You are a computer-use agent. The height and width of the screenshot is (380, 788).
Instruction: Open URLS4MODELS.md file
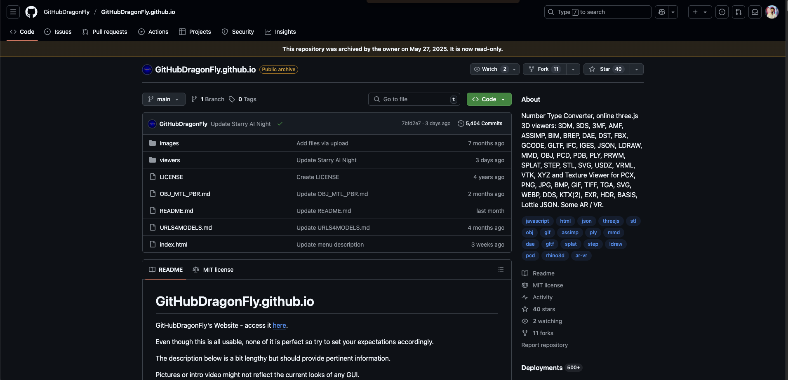click(186, 228)
